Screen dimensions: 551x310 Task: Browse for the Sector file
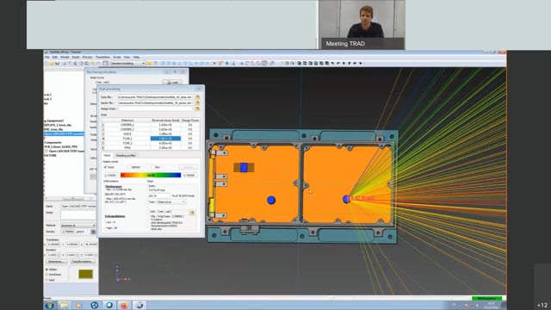[197, 103]
